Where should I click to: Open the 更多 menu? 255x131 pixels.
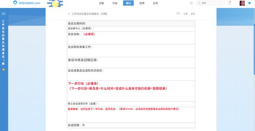click(193, 14)
